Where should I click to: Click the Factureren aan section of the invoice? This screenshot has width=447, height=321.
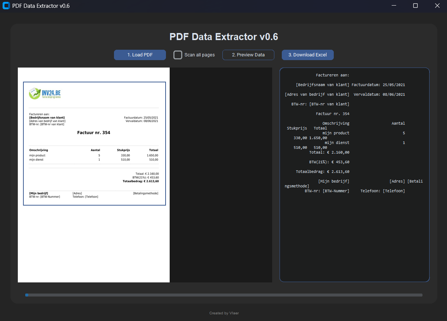tap(46, 119)
